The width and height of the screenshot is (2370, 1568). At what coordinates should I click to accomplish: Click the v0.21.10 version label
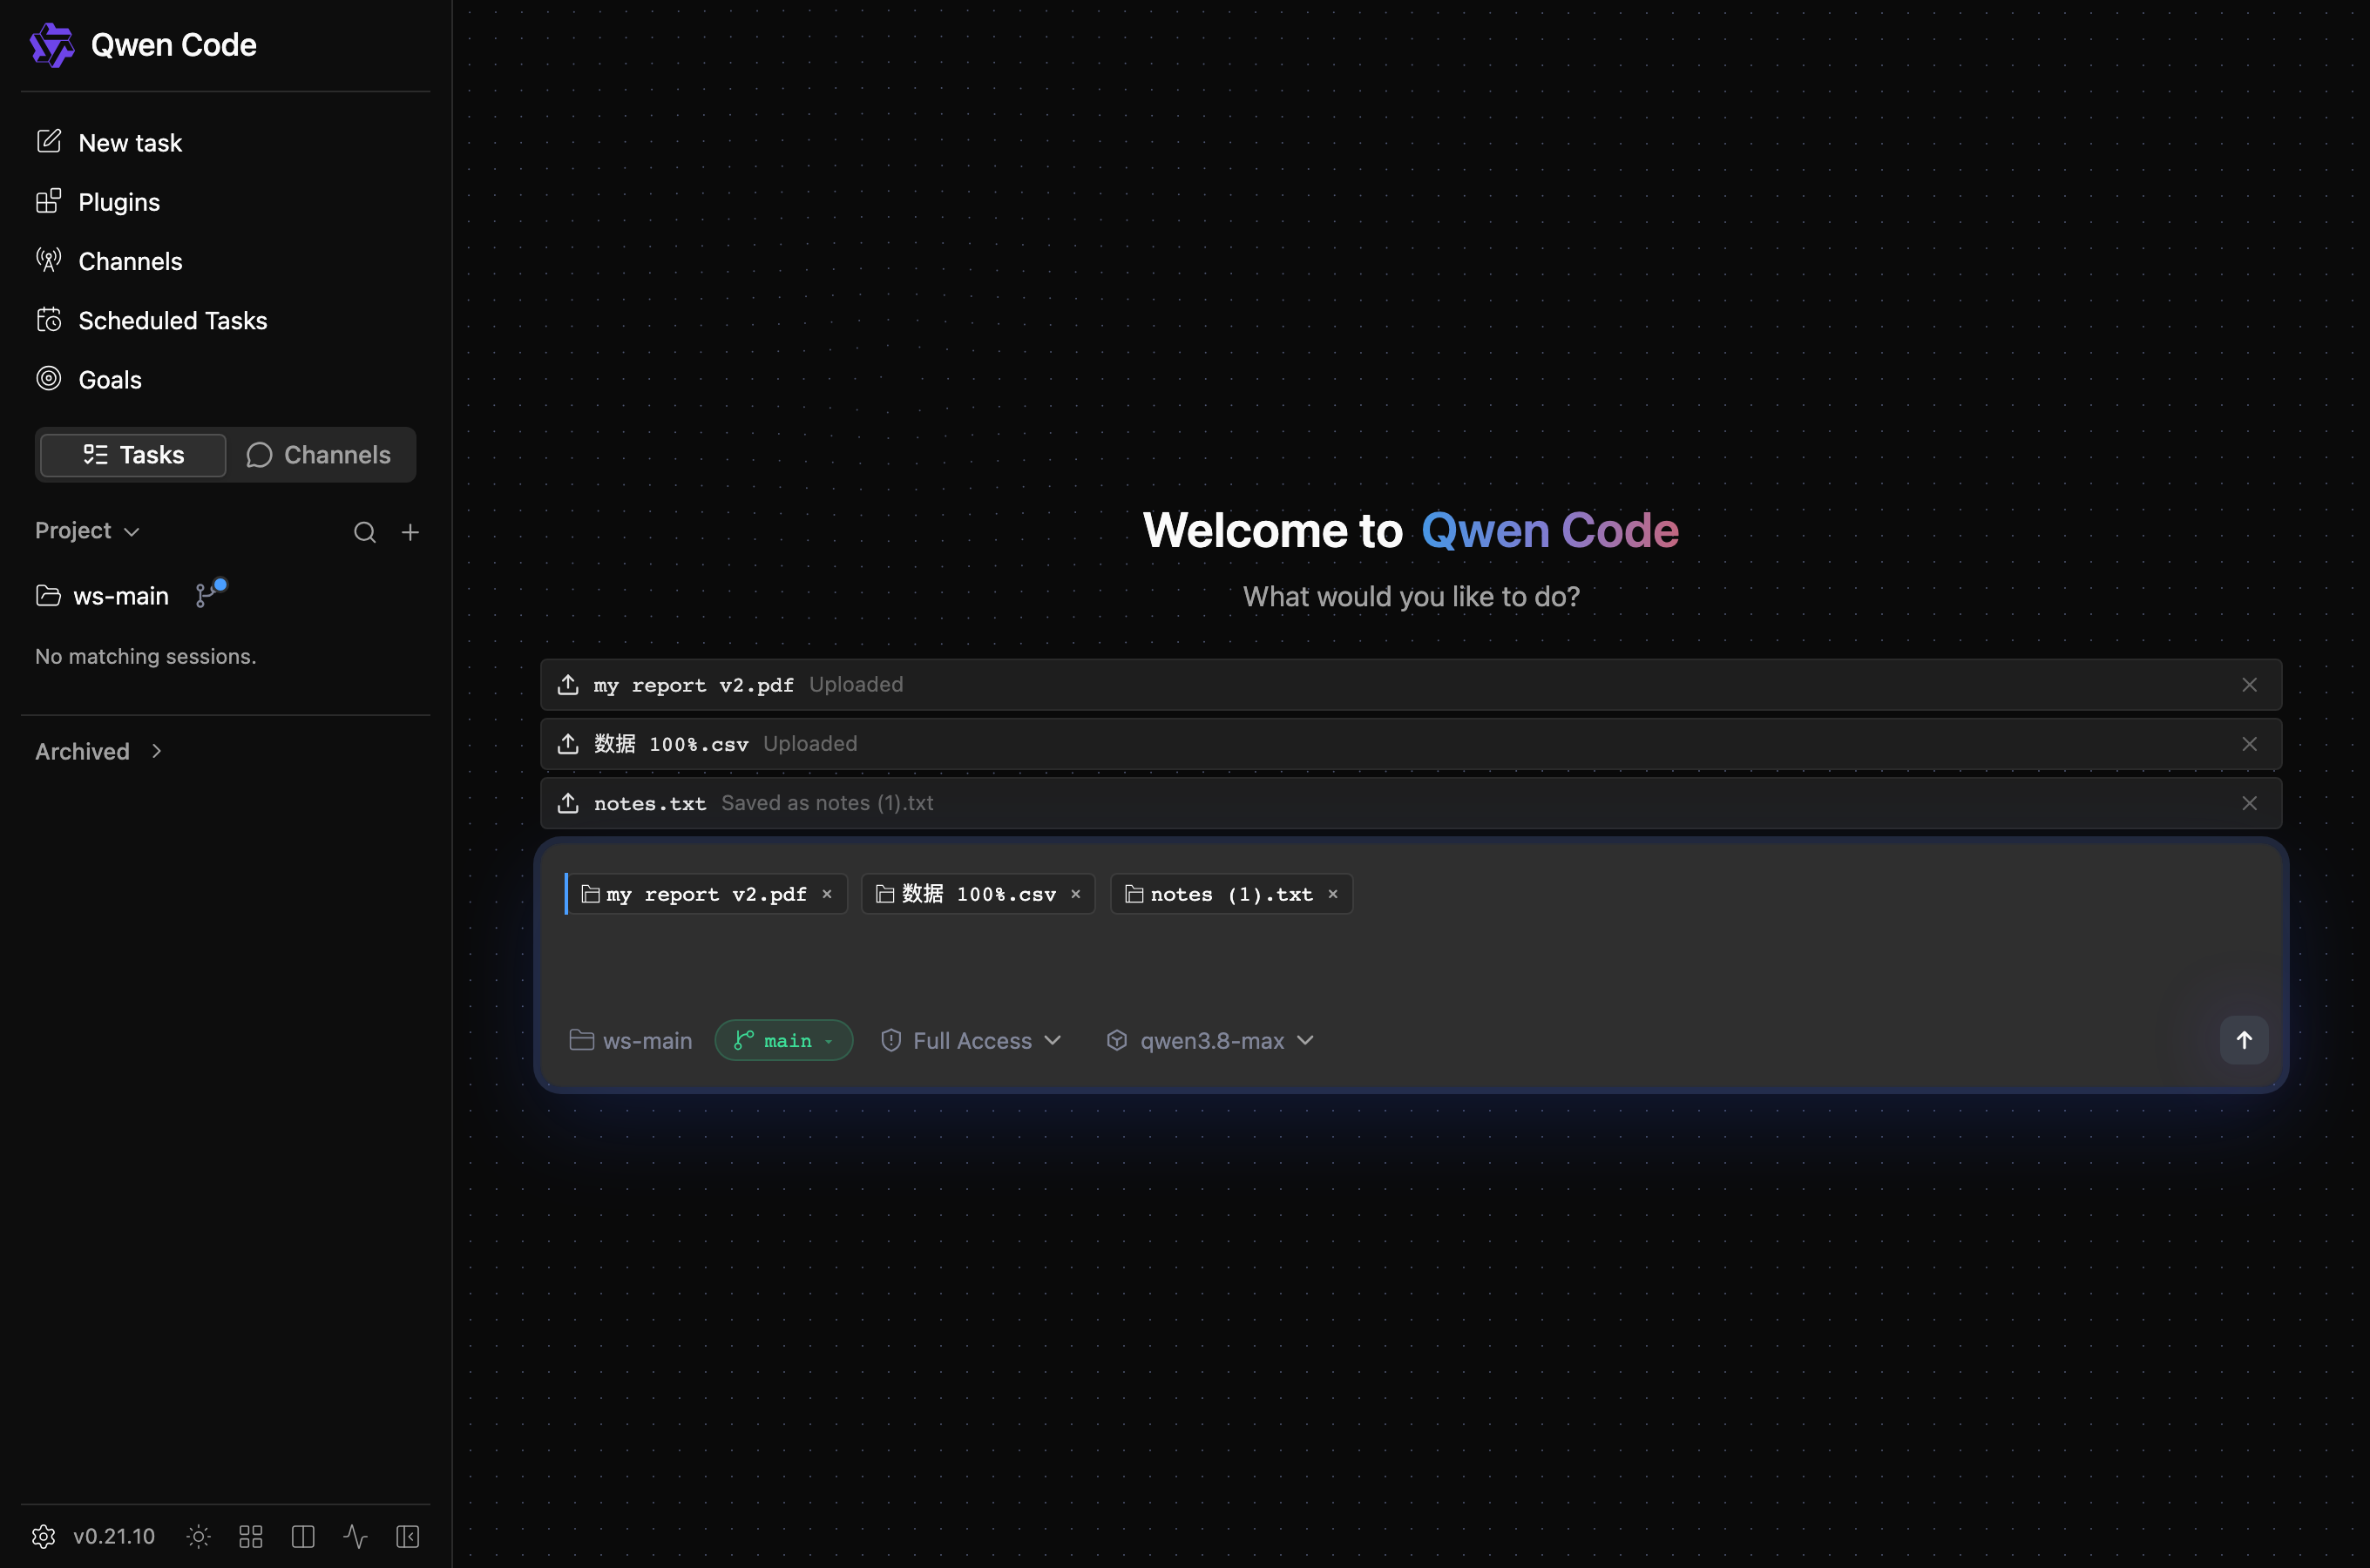click(x=114, y=1536)
